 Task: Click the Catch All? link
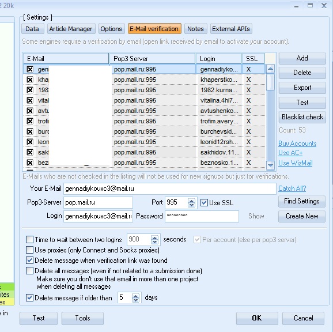click(292, 188)
